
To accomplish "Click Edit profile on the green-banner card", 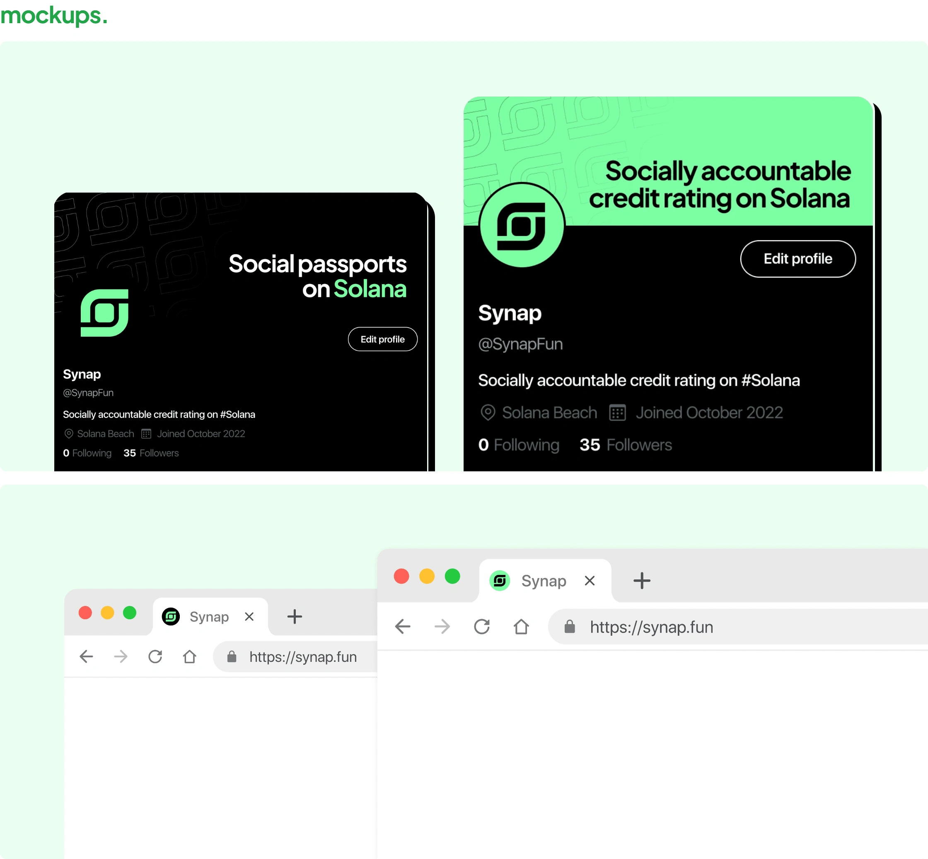I will click(x=798, y=259).
